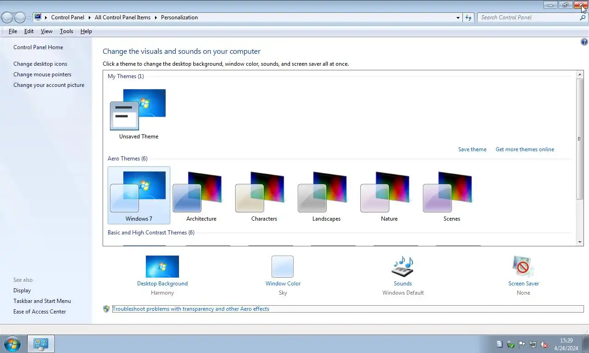Apply the Windows 7 Aero theme
The height and width of the screenshot is (353, 589).
point(139,195)
